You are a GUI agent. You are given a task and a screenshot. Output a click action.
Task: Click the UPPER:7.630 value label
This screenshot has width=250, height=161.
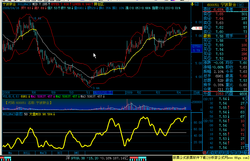pyautogui.click(x=61, y=4)
